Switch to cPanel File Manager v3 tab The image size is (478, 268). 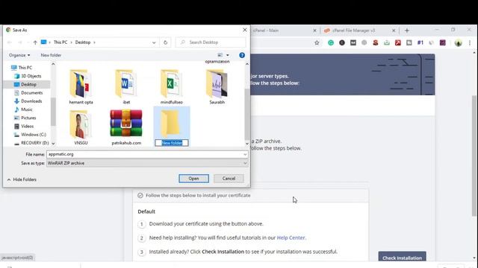353,31
